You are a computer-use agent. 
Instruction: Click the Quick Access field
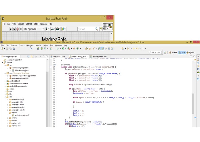pyautogui.click(x=155, y=53)
